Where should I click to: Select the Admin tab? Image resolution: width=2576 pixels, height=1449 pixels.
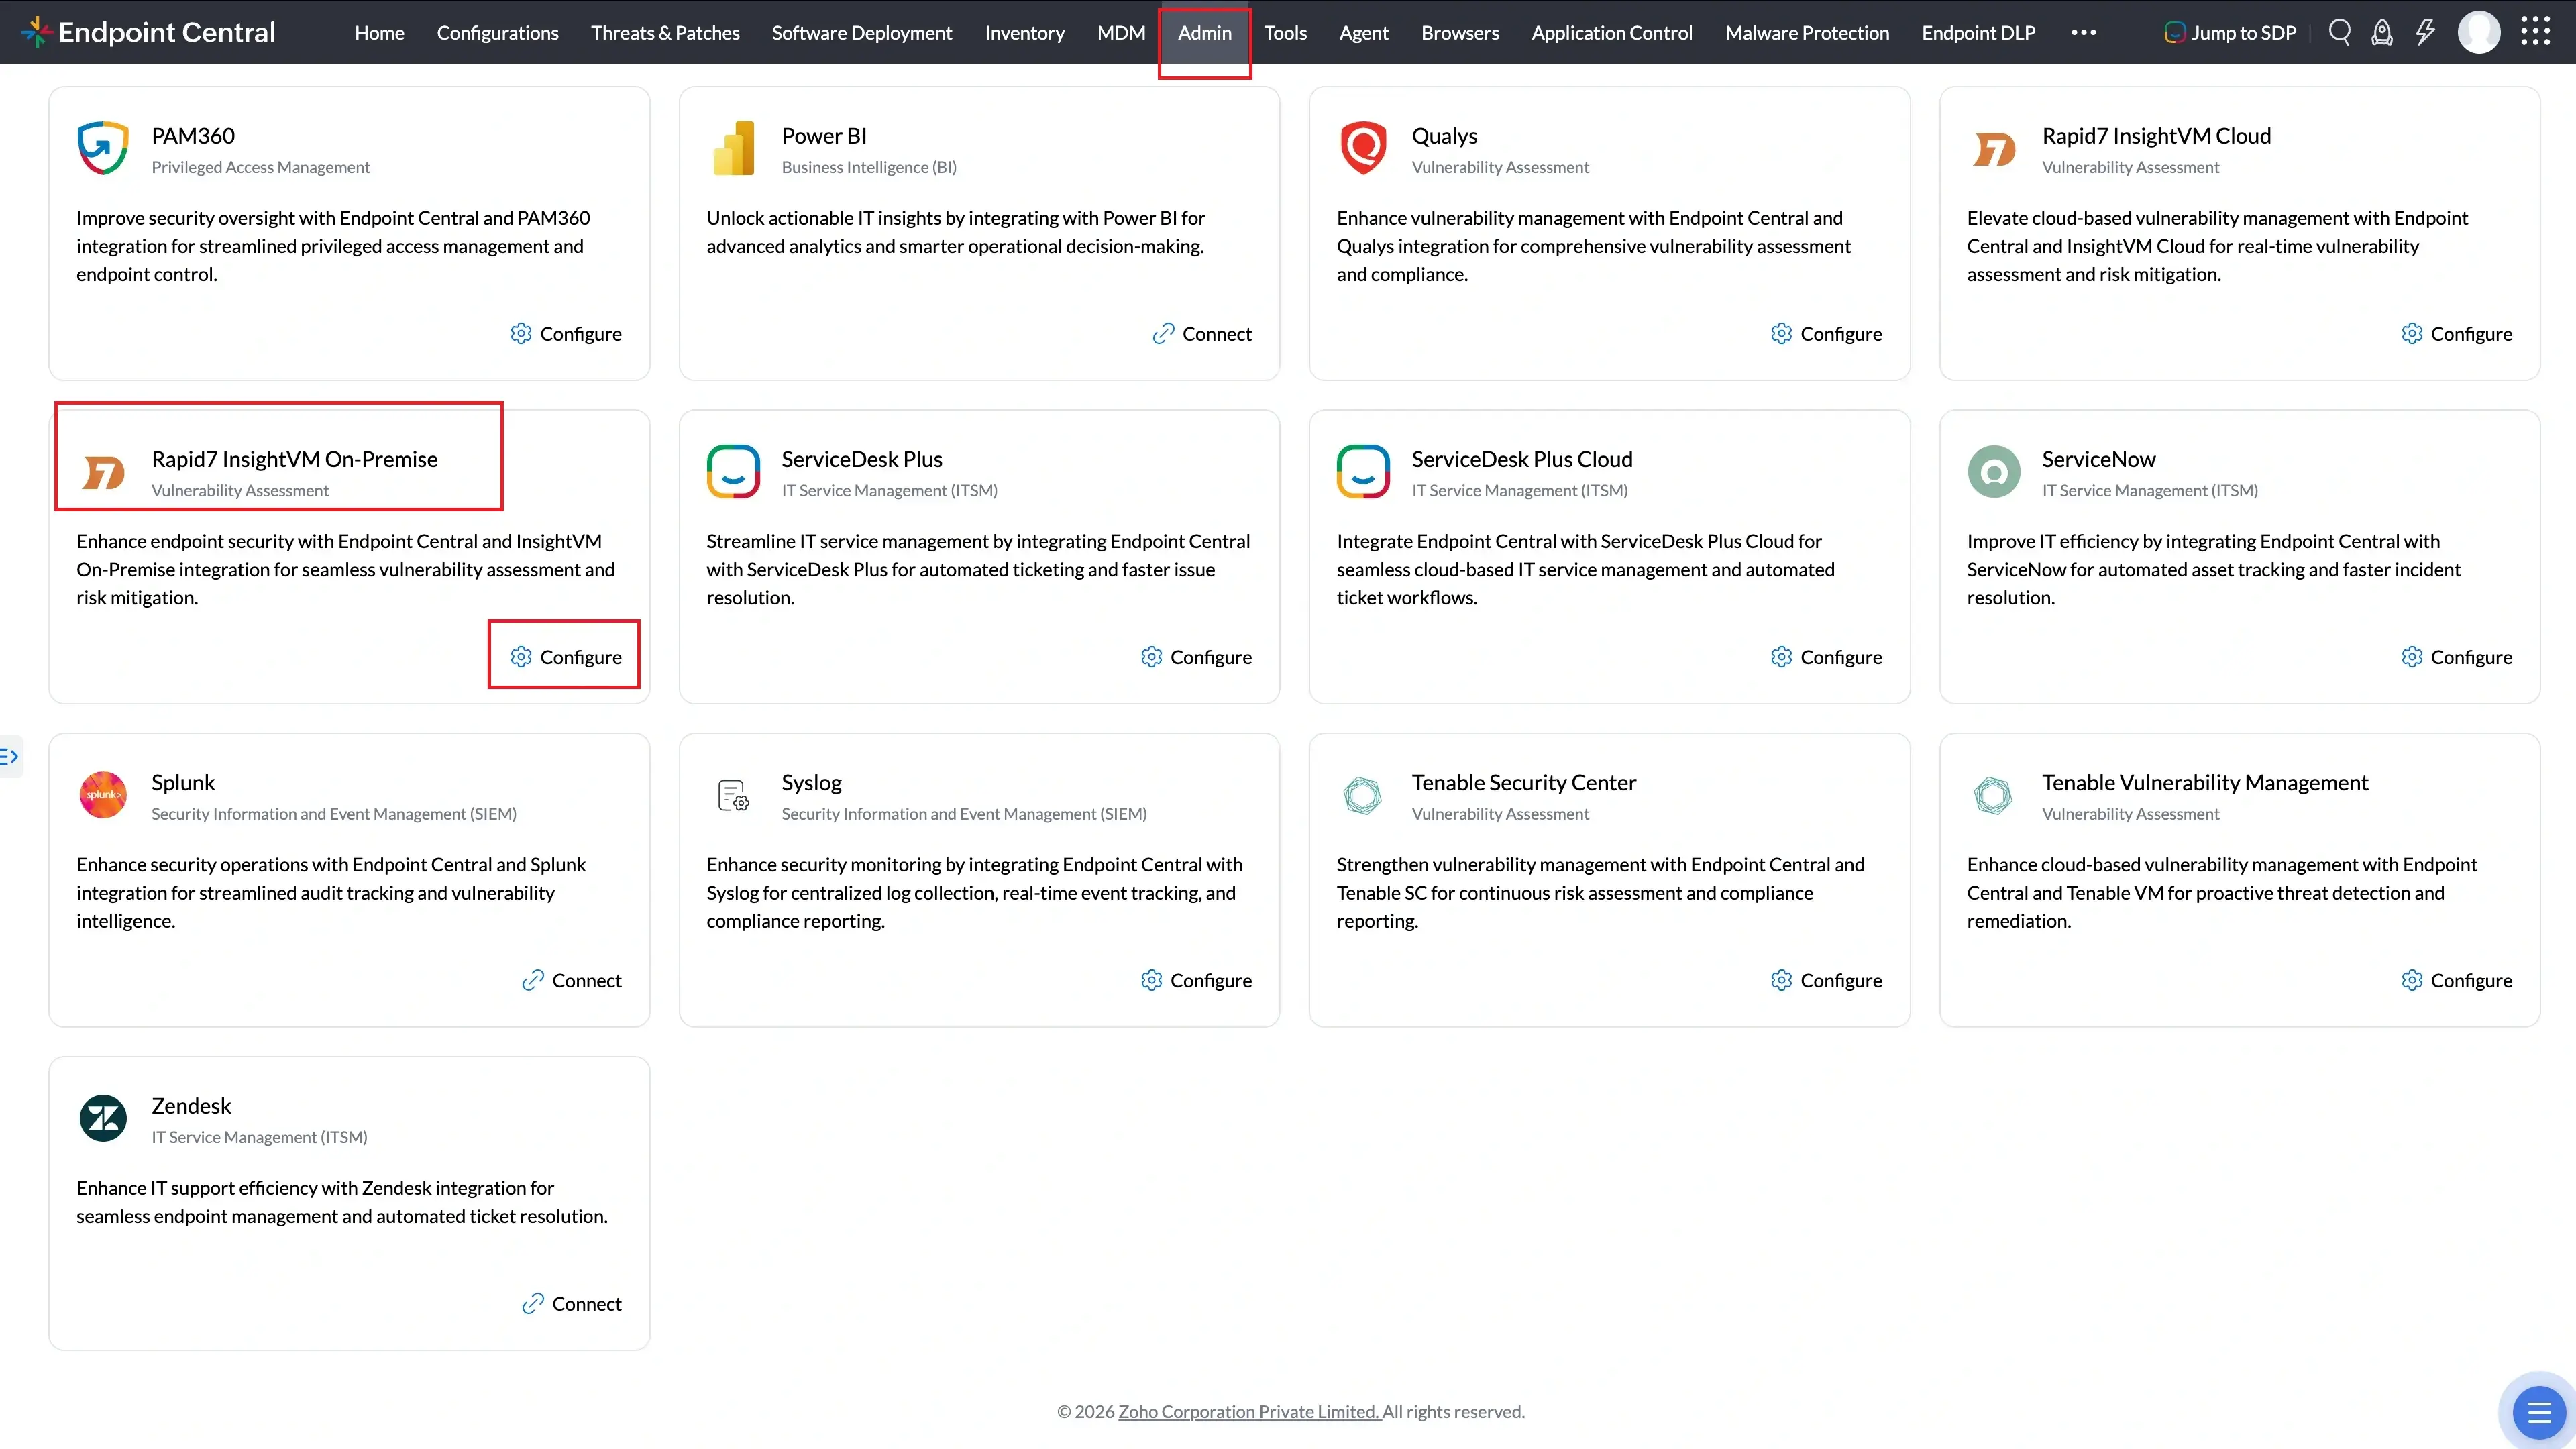pyautogui.click(x=1204, y=32)
